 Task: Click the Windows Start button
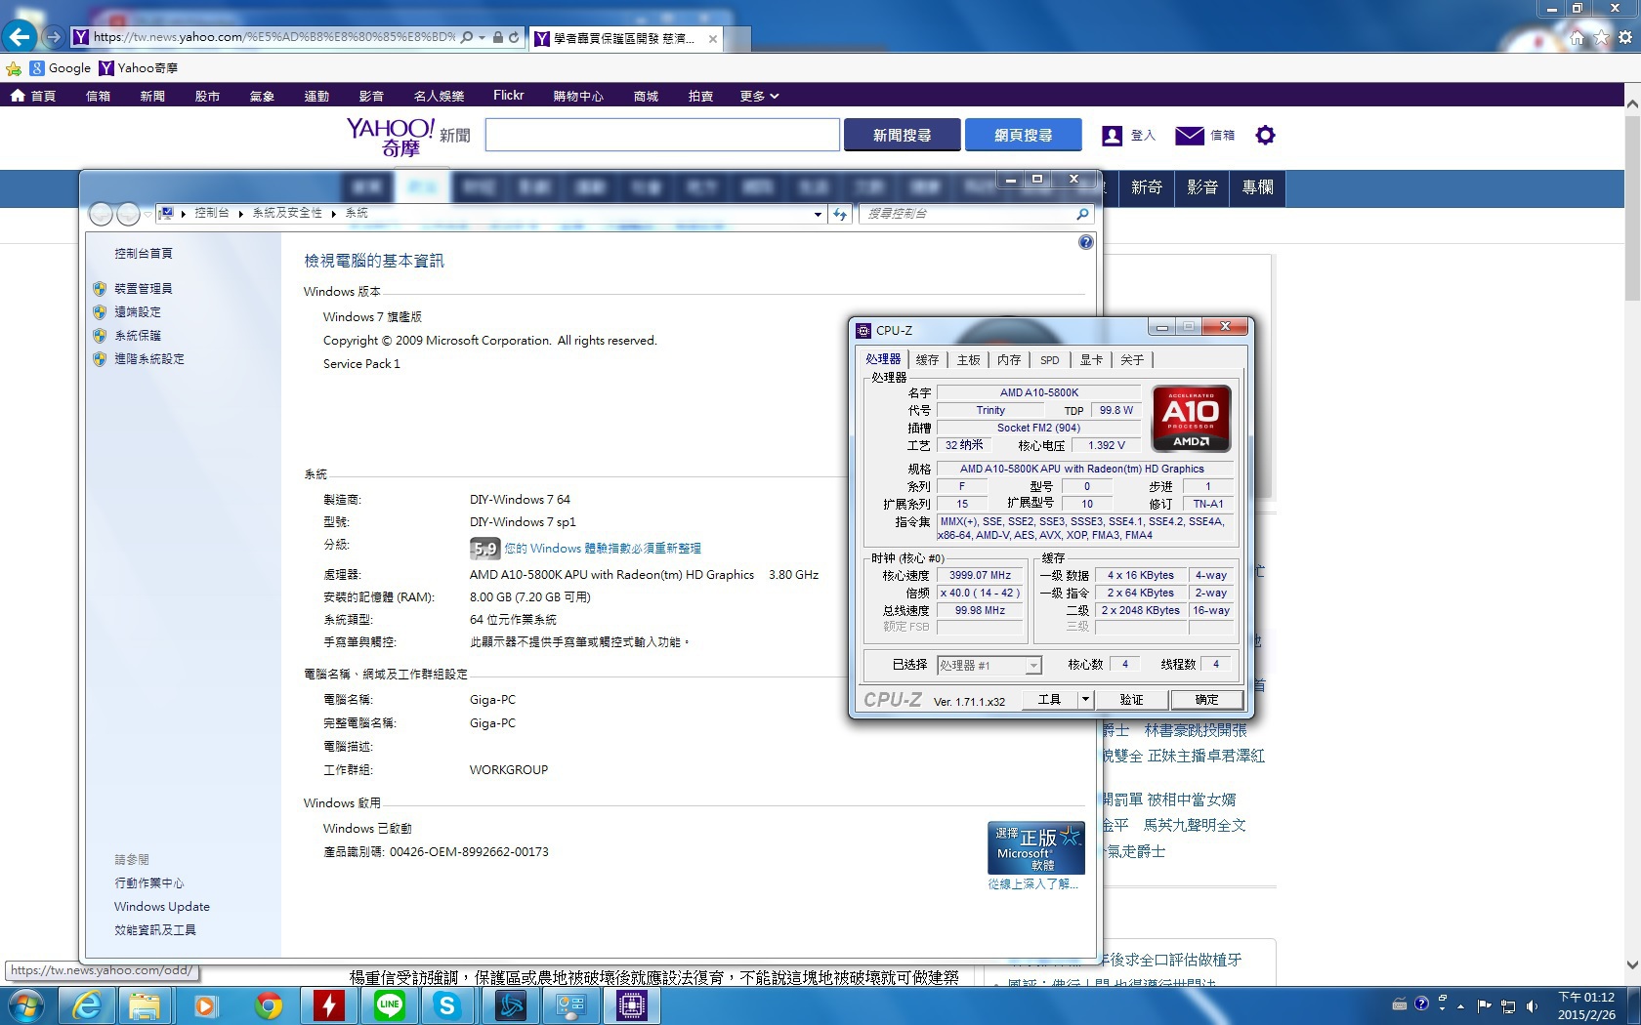coord(26,1005)
